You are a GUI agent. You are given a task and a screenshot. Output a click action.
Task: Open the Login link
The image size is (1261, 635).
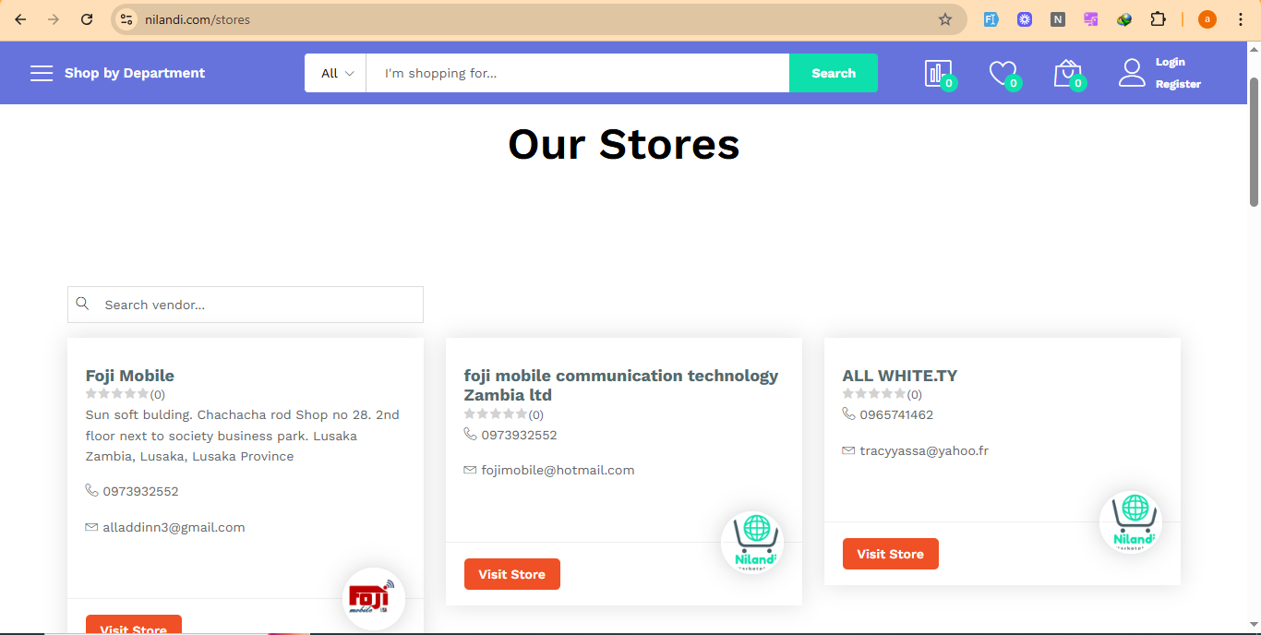(x=1170, y=62)
